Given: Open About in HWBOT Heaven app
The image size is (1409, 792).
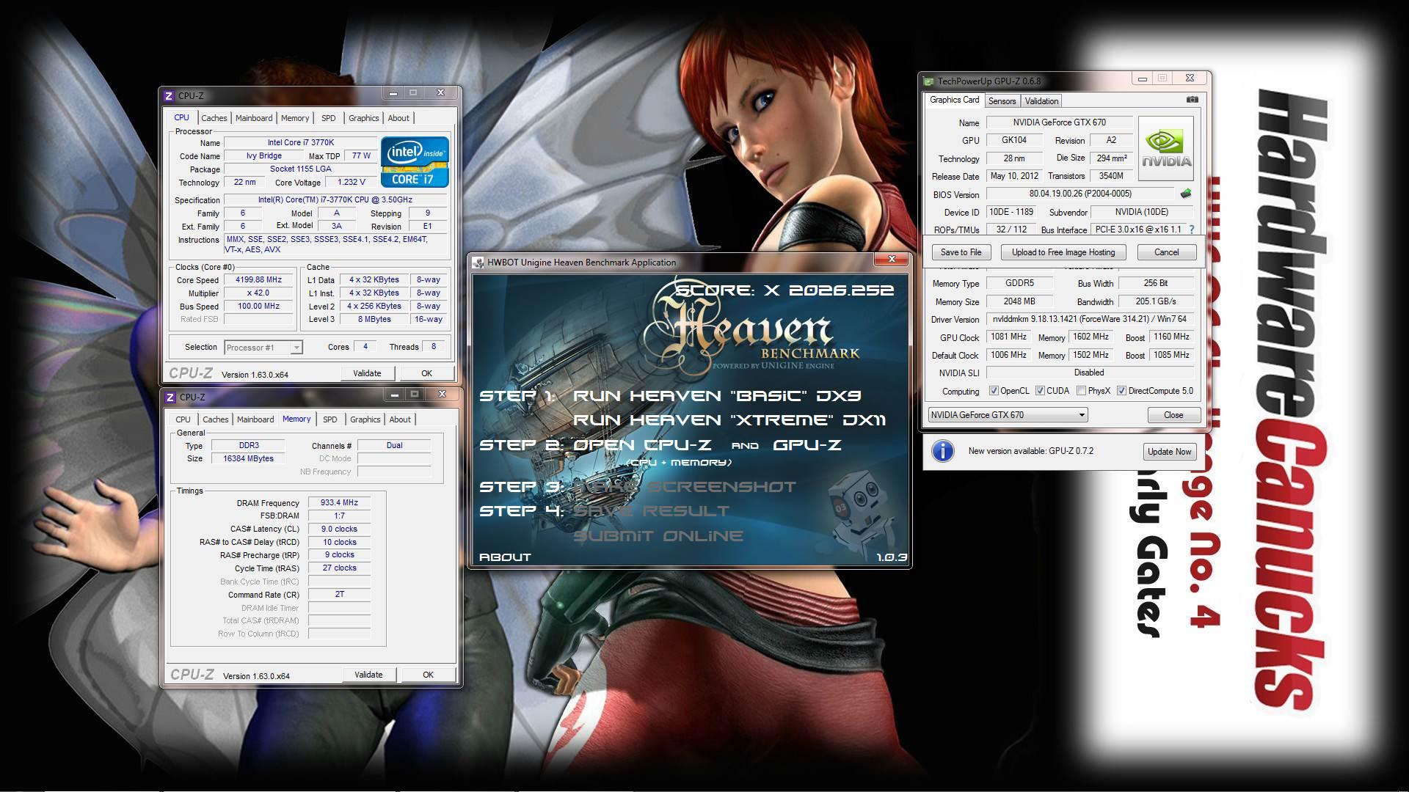Looking at the screenshot, I should point(505,557).
